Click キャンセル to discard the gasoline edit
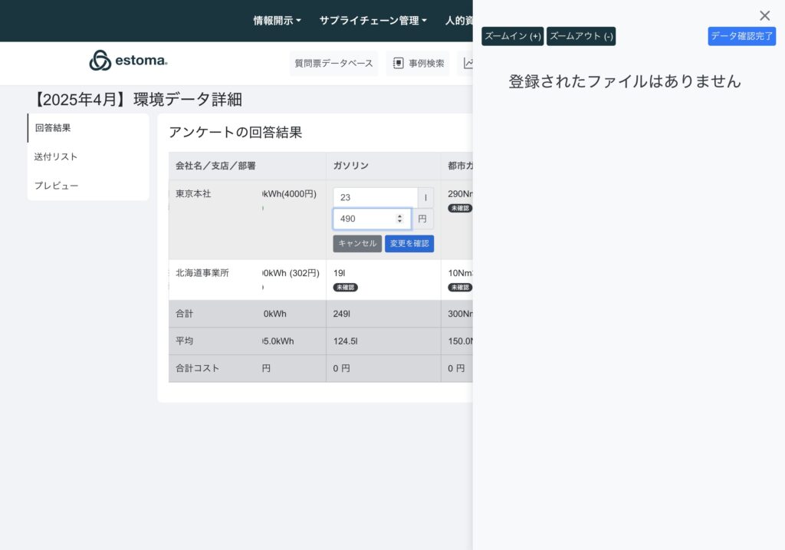The width and height of the screenshot is (785, 550). (x=357, y=243)
